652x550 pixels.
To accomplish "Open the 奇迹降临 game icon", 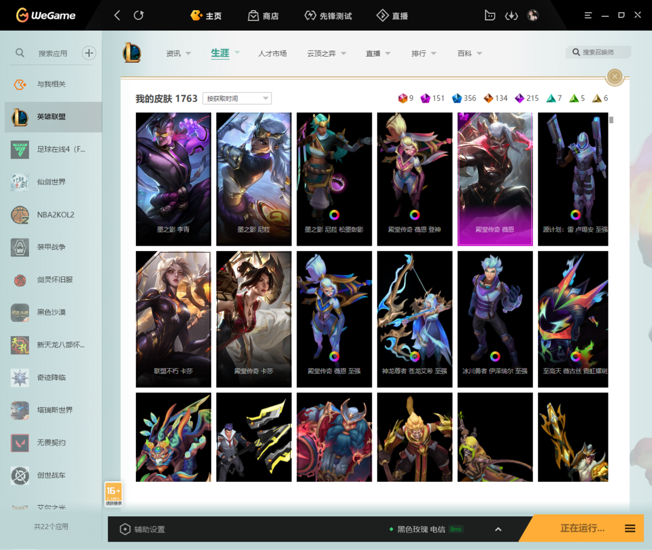I will click(19, 377).
